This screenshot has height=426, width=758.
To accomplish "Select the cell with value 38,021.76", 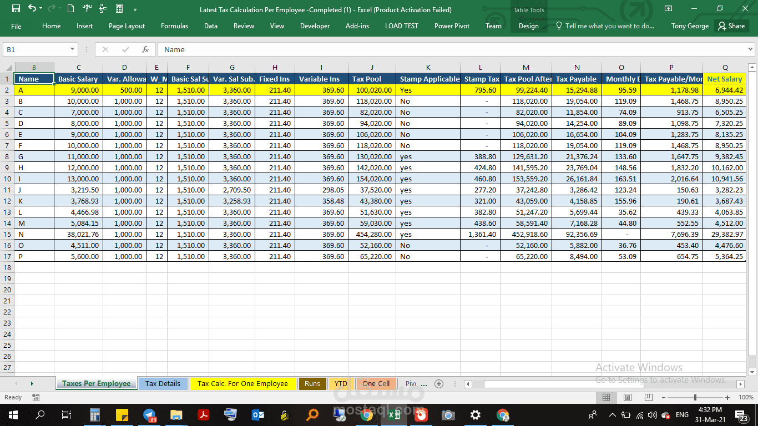I will [79, 234].
